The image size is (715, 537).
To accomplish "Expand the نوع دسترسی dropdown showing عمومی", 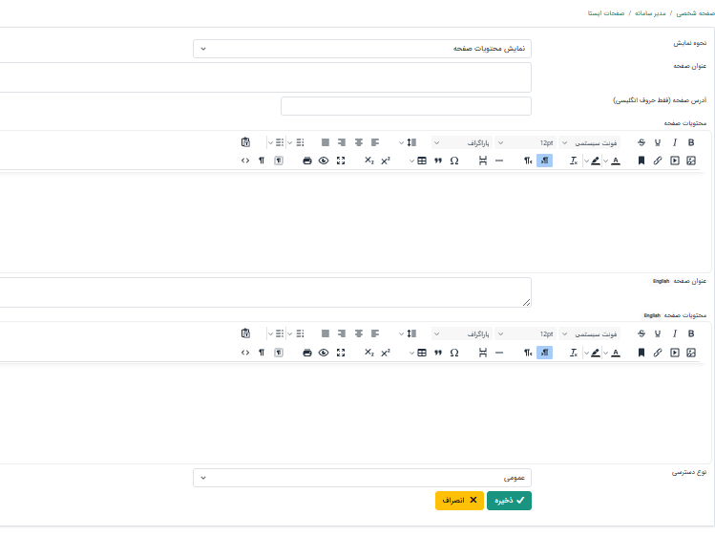I will 362,477.
